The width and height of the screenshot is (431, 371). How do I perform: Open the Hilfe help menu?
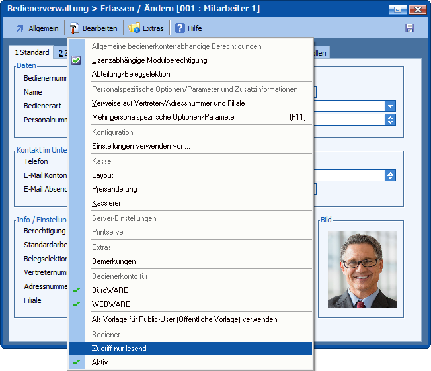[187, 28]
